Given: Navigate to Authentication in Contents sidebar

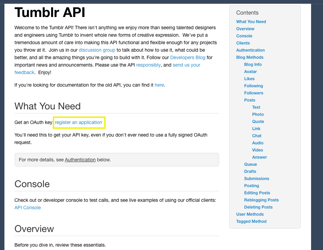Looking at the screenshot, I should (x=250, y=50).
